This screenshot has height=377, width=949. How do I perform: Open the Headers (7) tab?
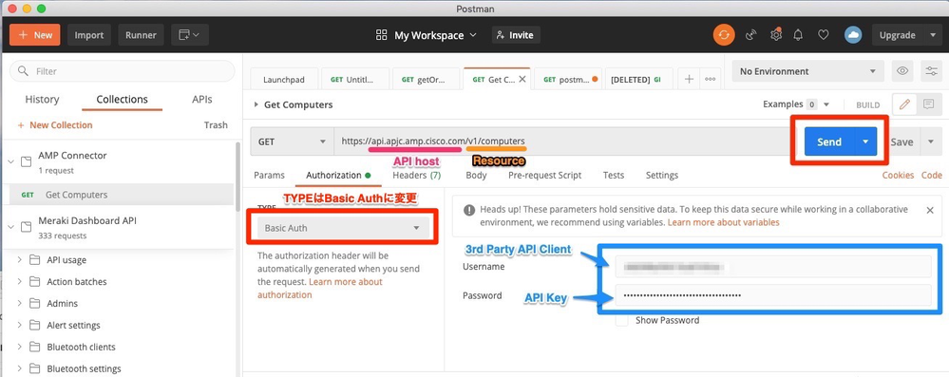[416, 175]
